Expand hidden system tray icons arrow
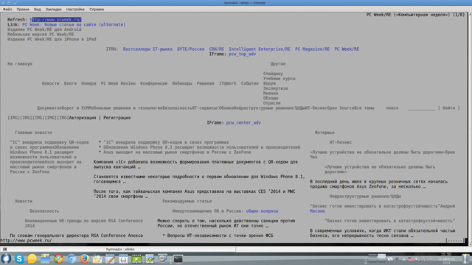The image size is (472, 265). pos(431,258)
